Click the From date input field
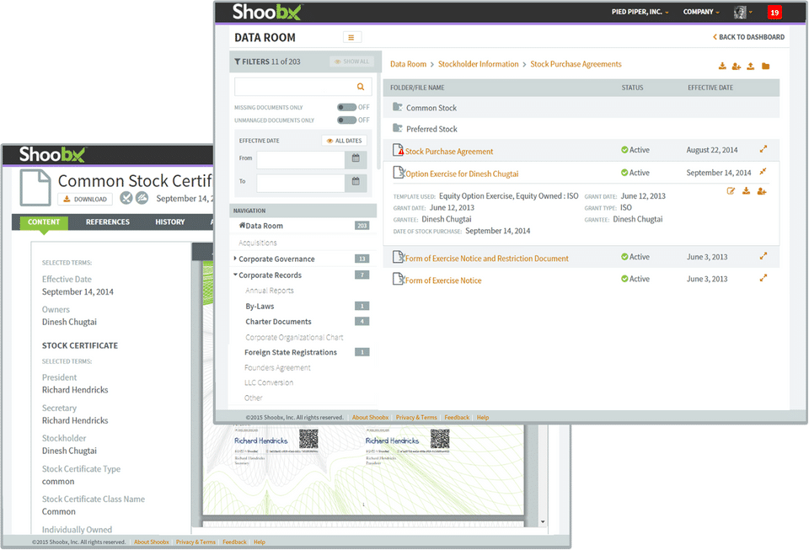Screen dimensions: 809x550 pyautogui.click(x=301, y=160)
